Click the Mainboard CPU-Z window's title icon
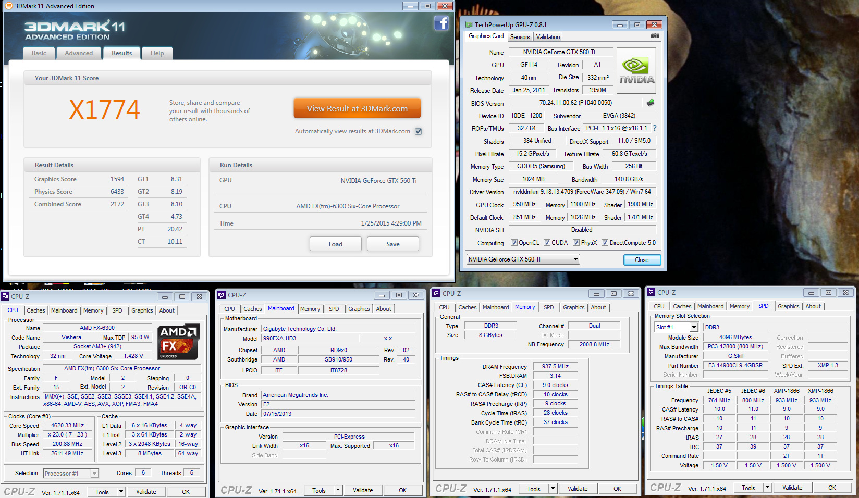This screenshot has width=859, height=498. [222, 295]
